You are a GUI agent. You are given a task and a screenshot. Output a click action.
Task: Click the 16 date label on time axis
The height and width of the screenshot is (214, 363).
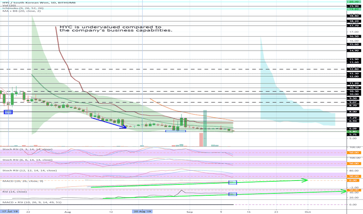click(x=248, y=212)
